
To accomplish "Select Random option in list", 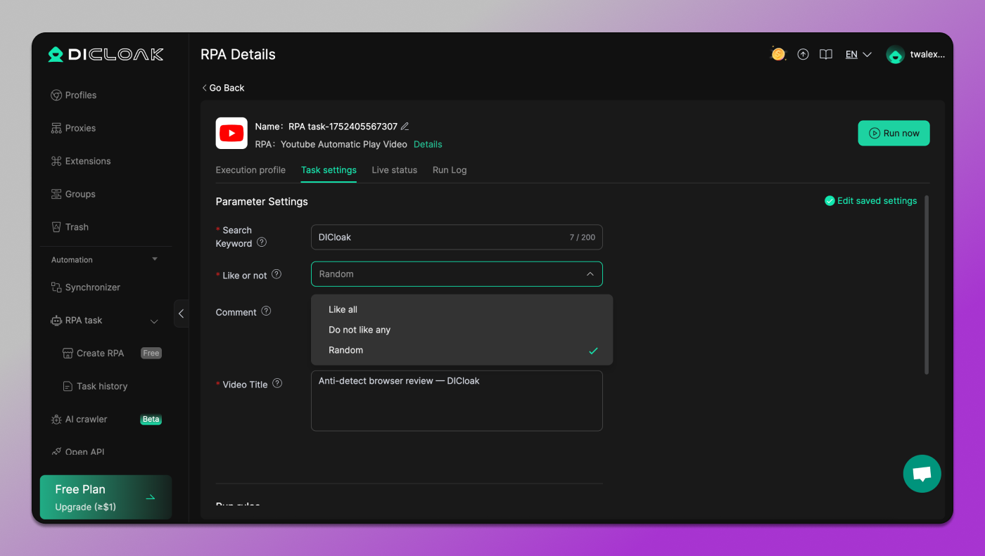I will coord(462,350).
